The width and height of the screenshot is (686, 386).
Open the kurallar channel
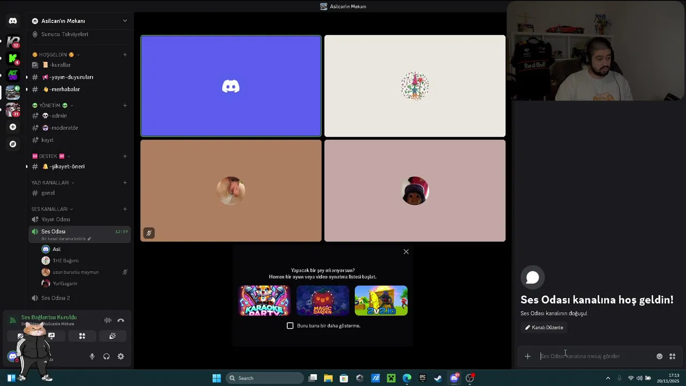click(x=79, y=65)
